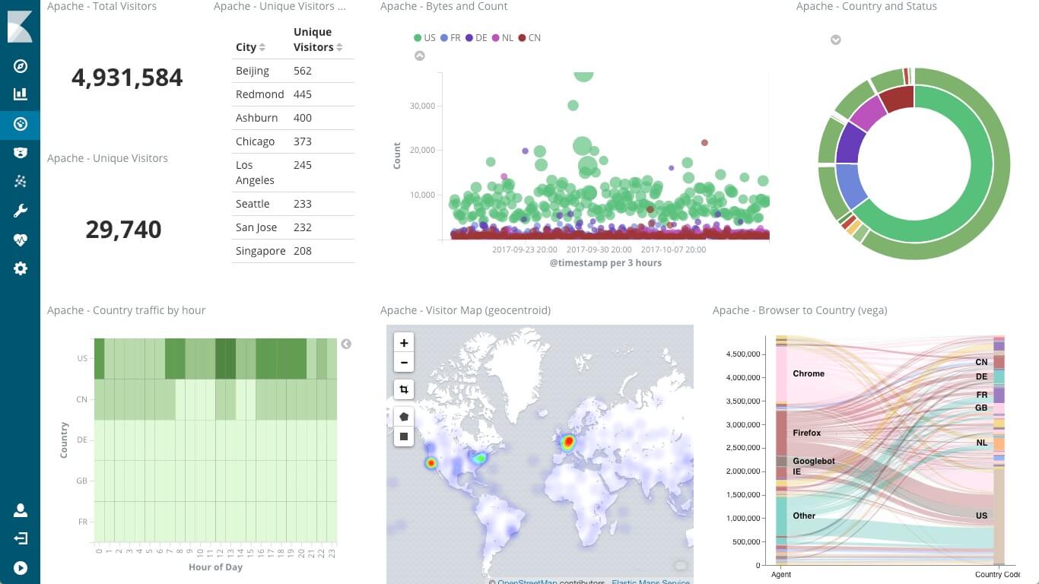The width and height of the screenshot is (1039, 584).
Task: Collapse the heatmap legend via its arrow
Action: (x=347, y=344)
